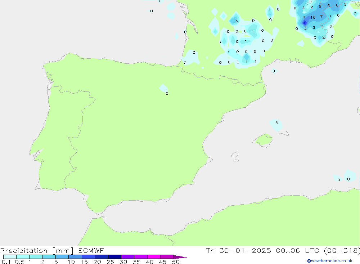This screenshot has width=360, height=264.
Task: Select the 'ECMWF' model label
Action: coord(91,250)
